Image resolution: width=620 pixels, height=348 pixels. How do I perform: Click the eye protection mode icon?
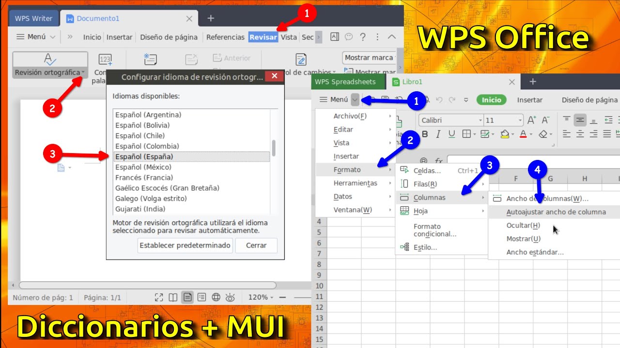pos(231,297)
